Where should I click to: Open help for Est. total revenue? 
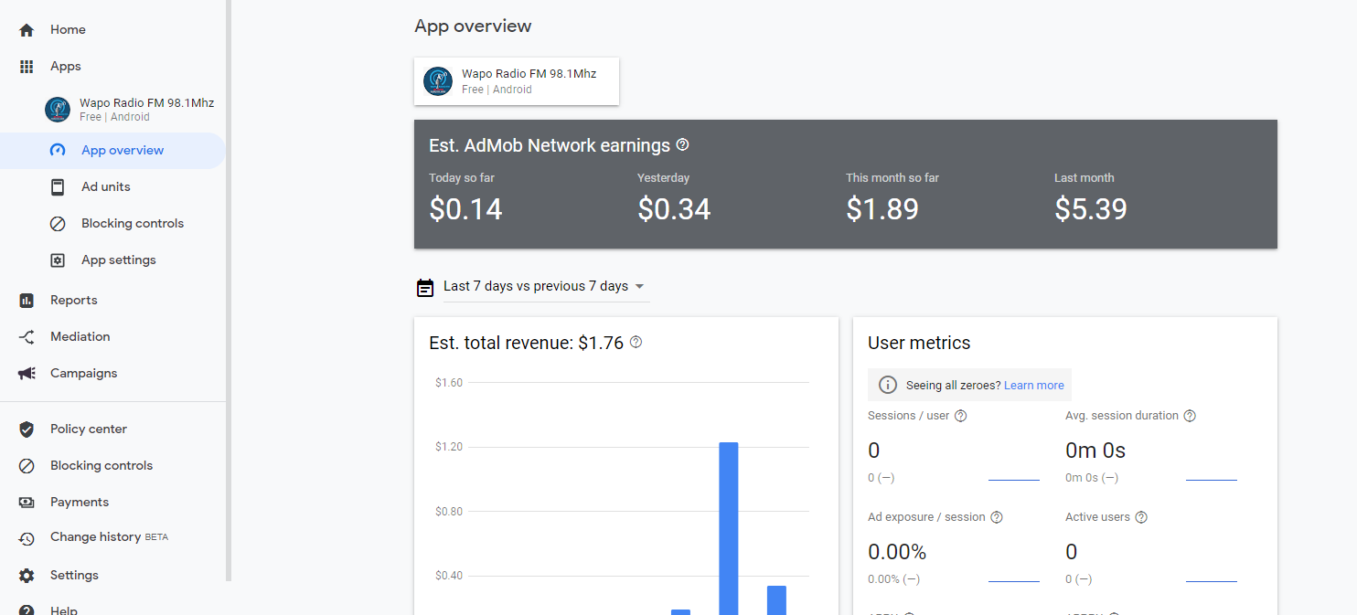(x=636, y=342)
